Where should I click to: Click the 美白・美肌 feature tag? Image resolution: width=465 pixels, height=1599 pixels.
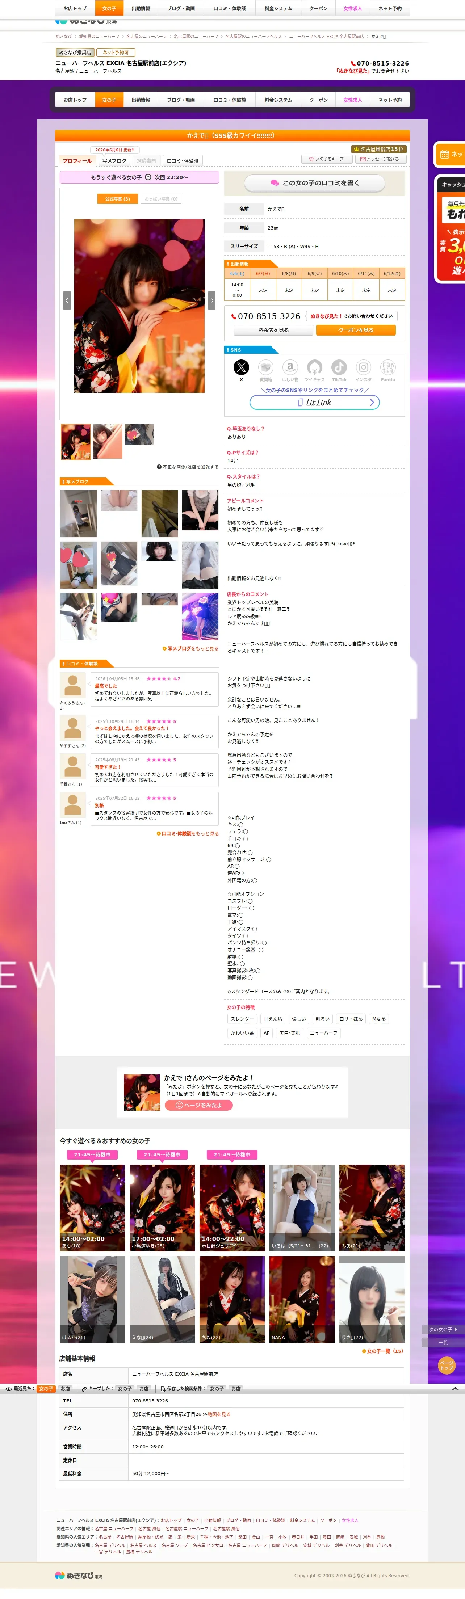click(x=289, y=1034)
